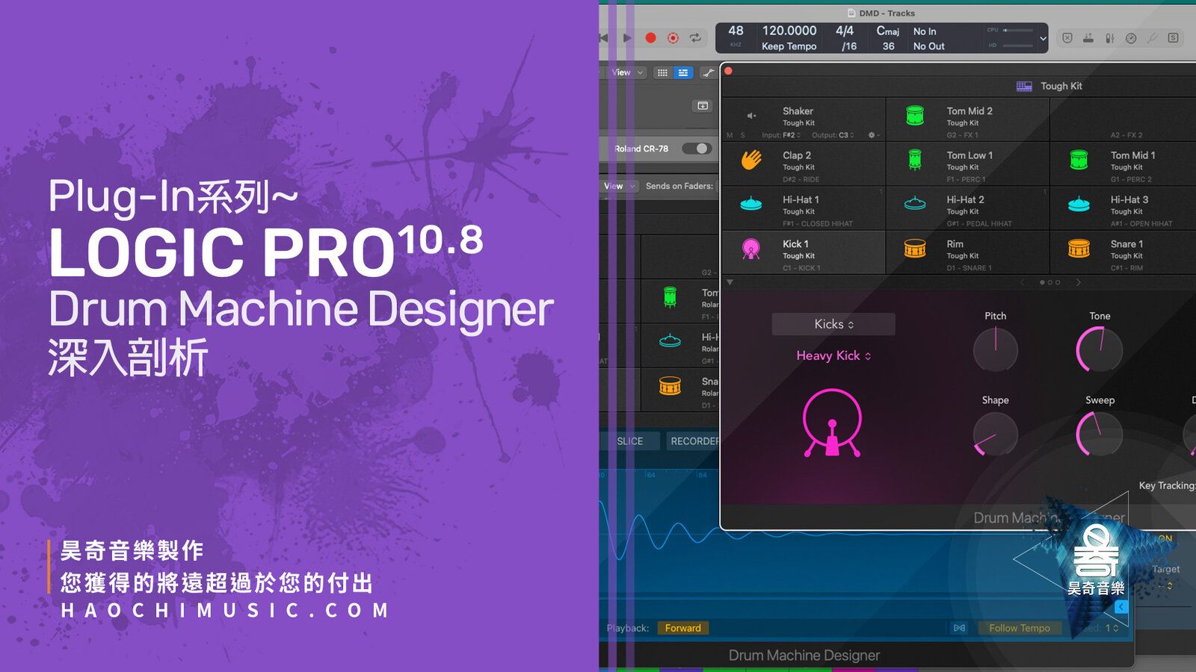Click the Play button in transport
This screenshot has width=1196, height=672.
tap(627, 38)
